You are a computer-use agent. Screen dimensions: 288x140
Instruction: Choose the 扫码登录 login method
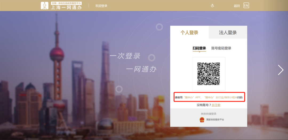(x=199, y=48)
